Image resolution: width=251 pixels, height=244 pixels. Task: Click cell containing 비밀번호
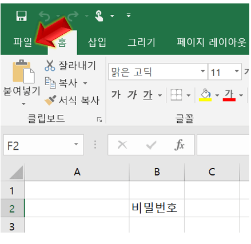pos(157,208)
